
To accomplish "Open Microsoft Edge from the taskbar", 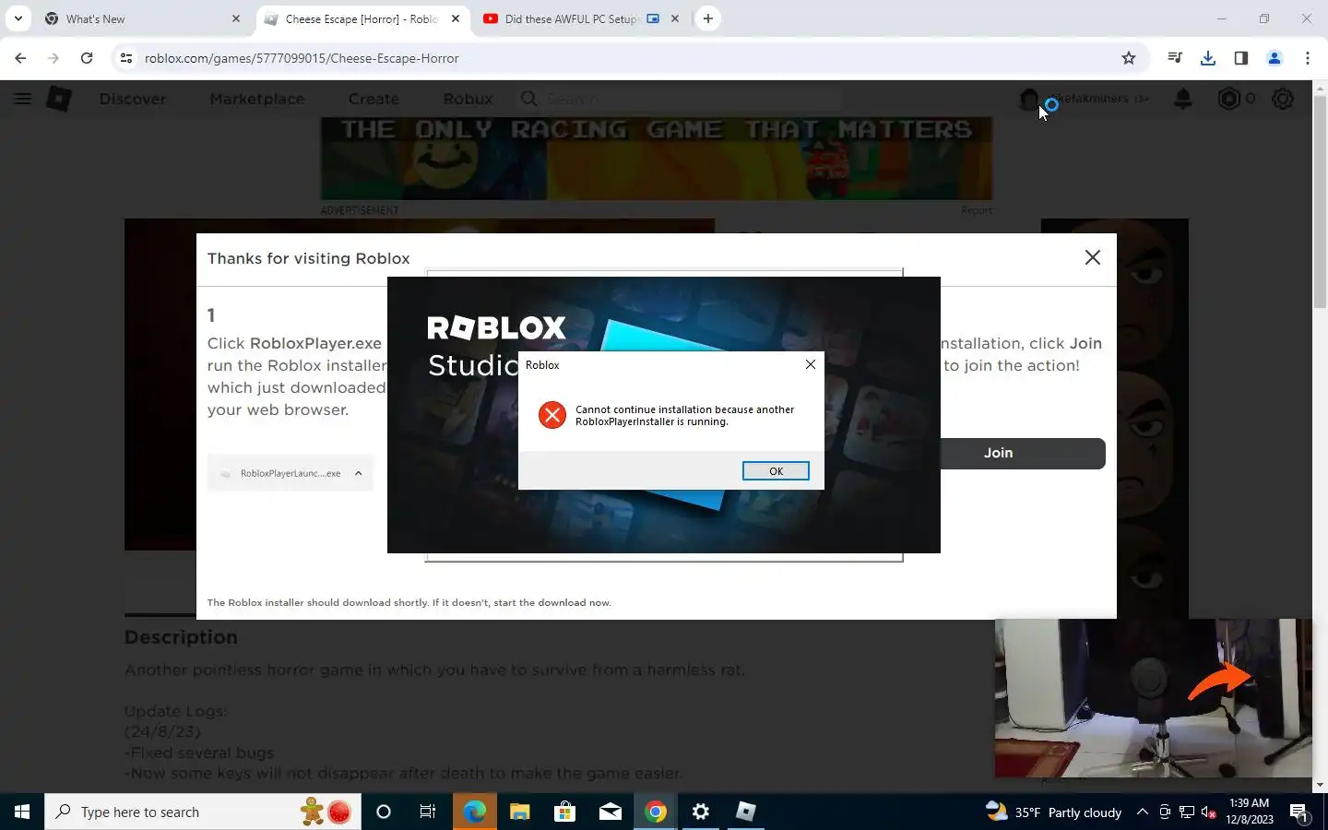I will [x=474, y=812].
